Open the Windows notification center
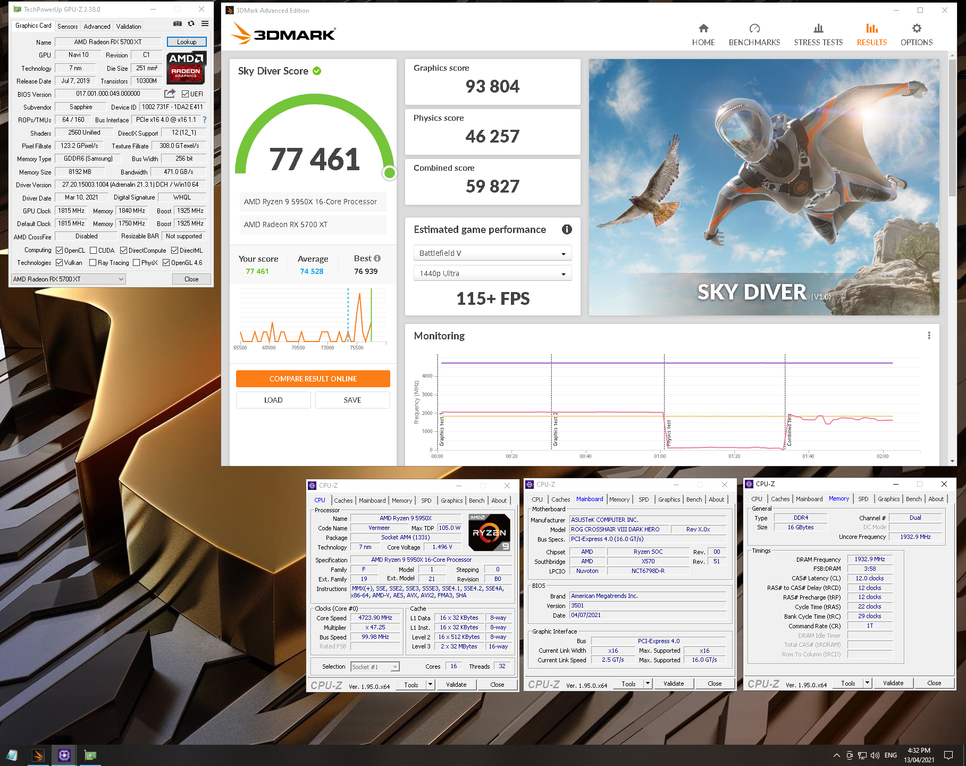 click(948, 755)
